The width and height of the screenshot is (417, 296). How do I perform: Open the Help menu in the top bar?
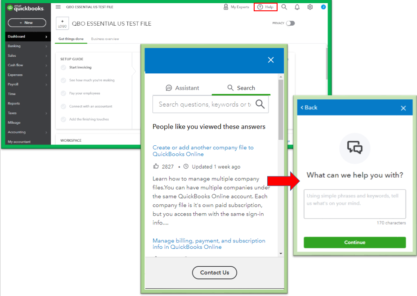pos(265,7)
